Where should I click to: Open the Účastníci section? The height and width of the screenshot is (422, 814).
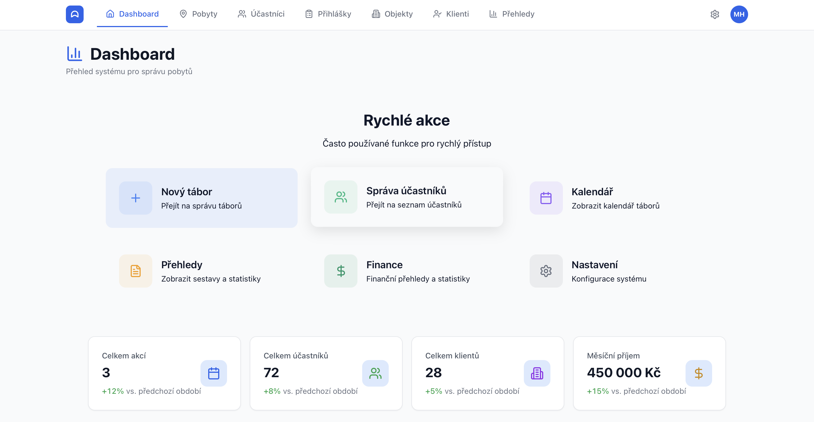coord(261,14)
